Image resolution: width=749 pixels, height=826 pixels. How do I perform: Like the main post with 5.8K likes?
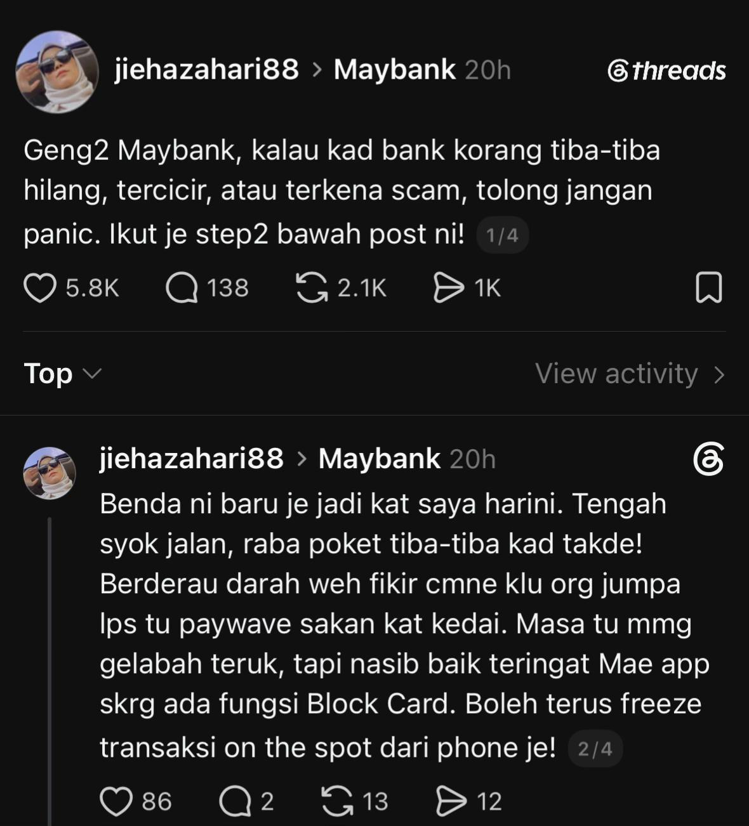point(40,288)
